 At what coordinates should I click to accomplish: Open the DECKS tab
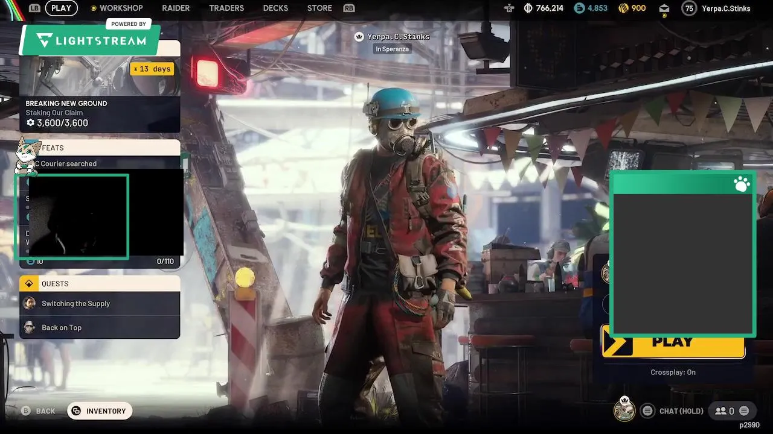coord(275,8)
